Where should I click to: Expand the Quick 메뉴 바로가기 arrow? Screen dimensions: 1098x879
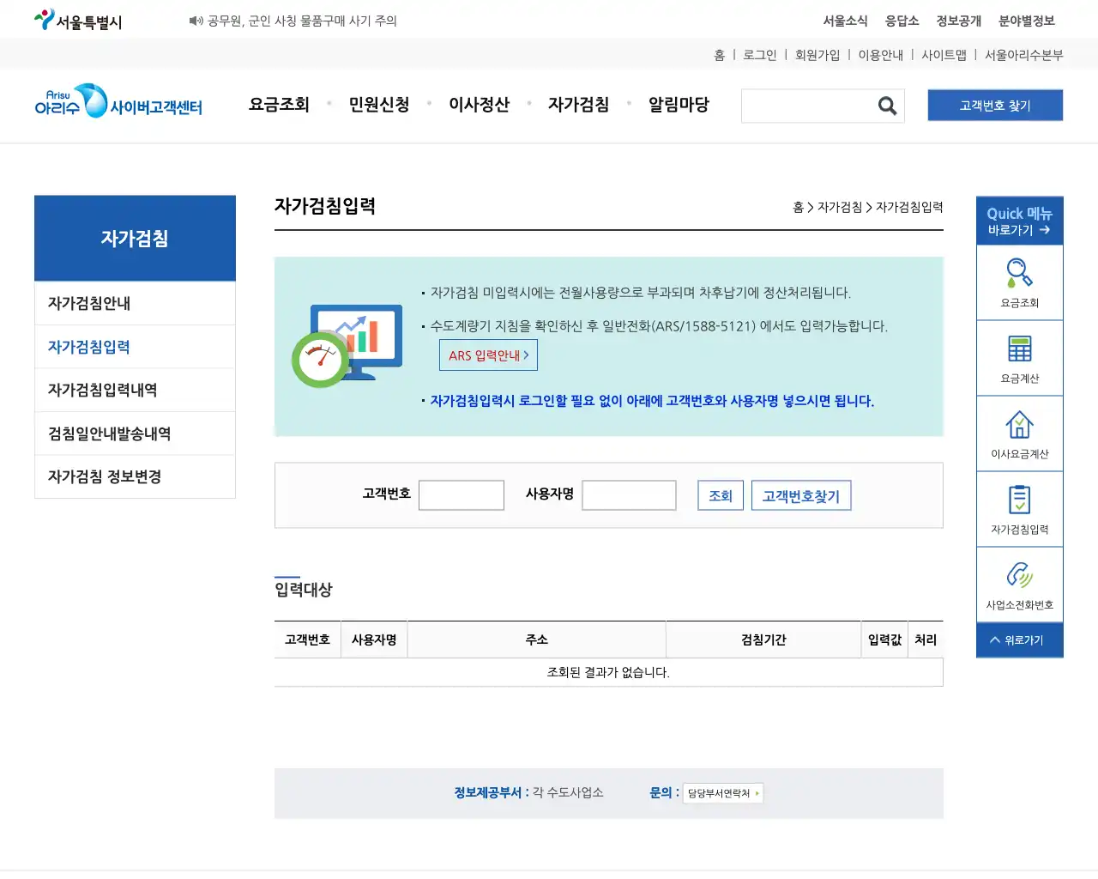[1019, 221]
